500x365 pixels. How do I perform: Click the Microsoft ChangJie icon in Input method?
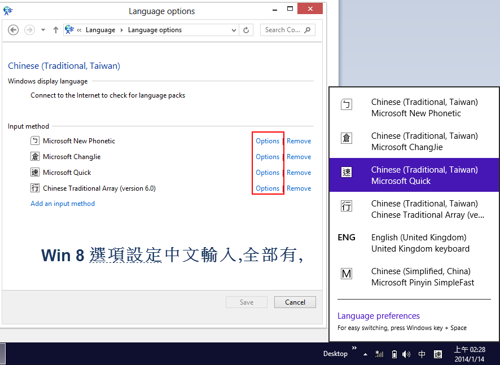point(35,156)
